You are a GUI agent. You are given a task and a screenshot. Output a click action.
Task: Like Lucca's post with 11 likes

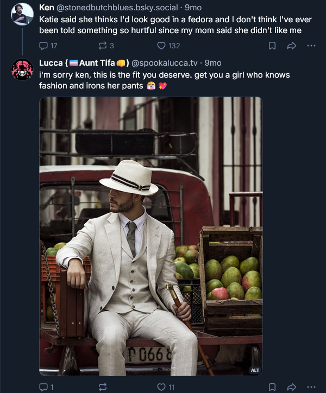(166, 387)
